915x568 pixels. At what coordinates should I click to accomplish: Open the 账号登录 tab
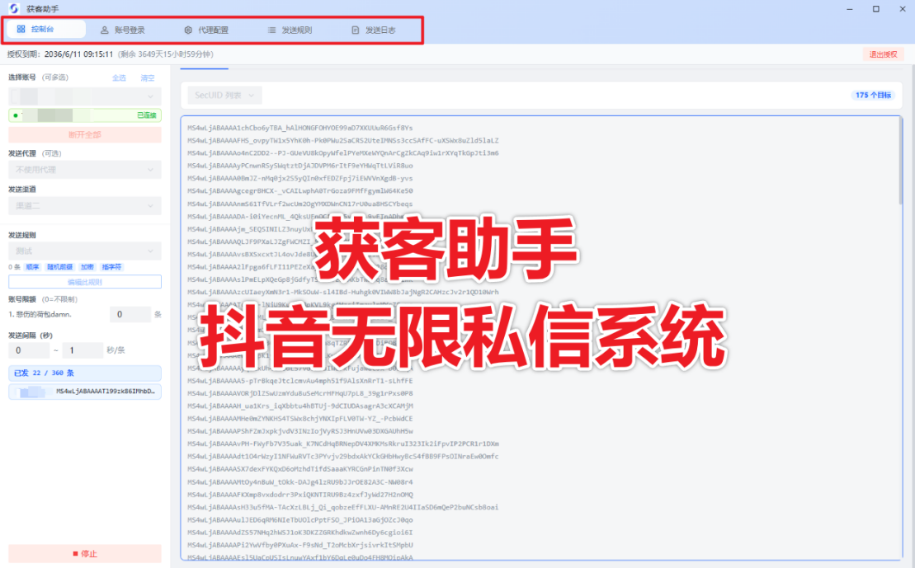coord(123,30)
